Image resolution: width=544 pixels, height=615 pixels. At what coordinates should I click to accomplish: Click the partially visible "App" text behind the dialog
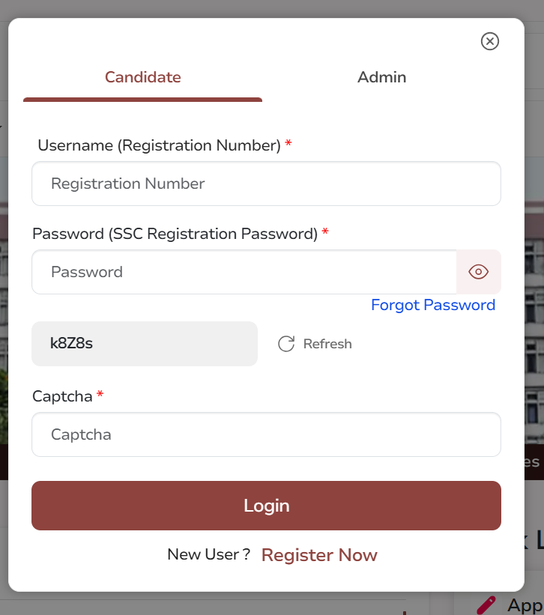525,605
